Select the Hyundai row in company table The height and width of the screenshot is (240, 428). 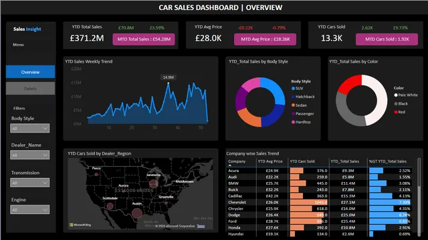[320, 234]
